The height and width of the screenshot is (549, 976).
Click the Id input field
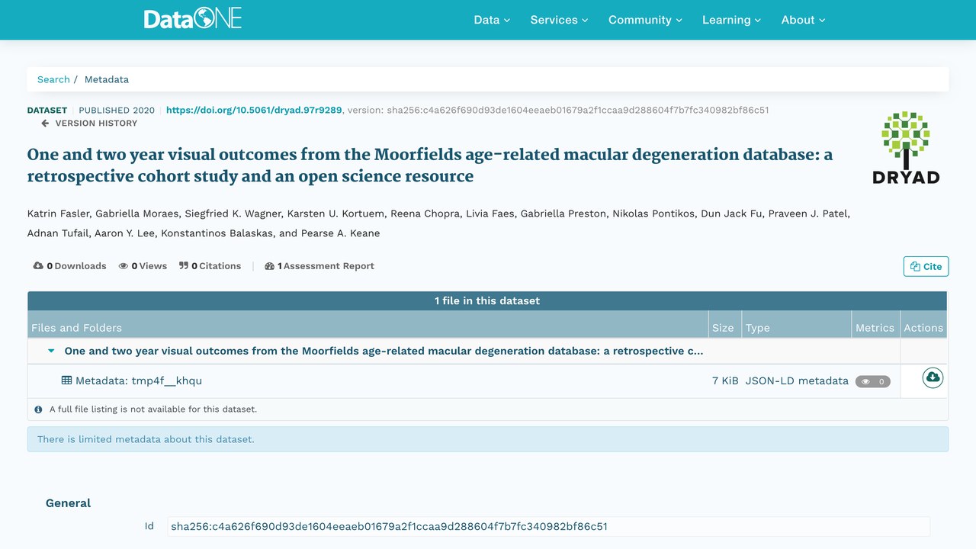coord(548,526)
